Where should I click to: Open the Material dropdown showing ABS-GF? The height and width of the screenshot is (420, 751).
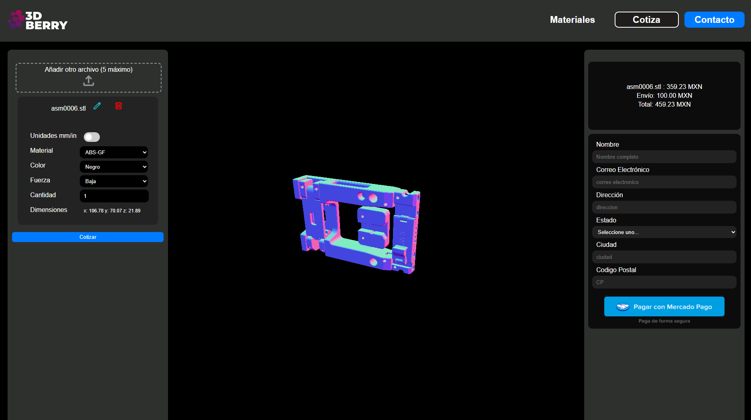coord(114,152)
